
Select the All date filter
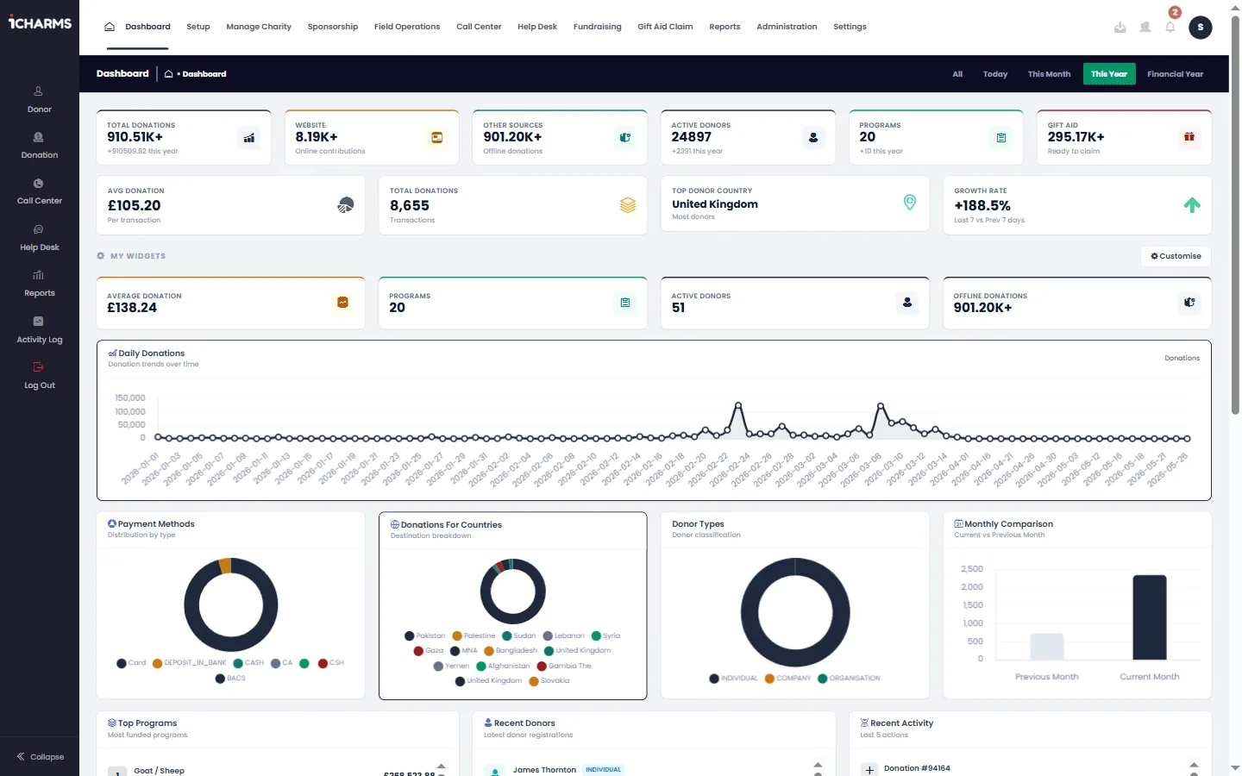[957, 74]
